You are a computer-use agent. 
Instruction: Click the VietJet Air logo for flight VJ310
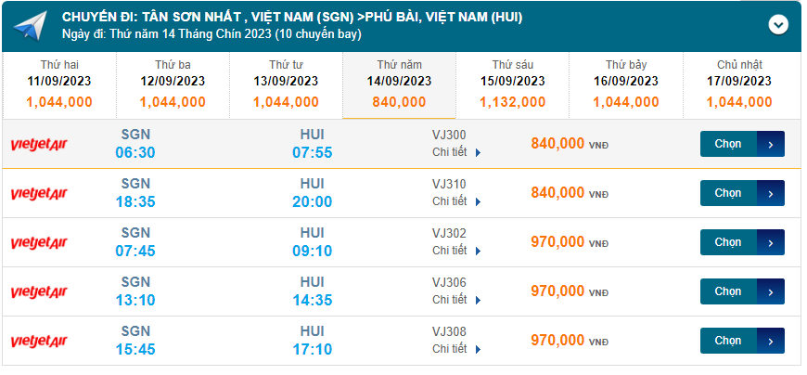39,193
